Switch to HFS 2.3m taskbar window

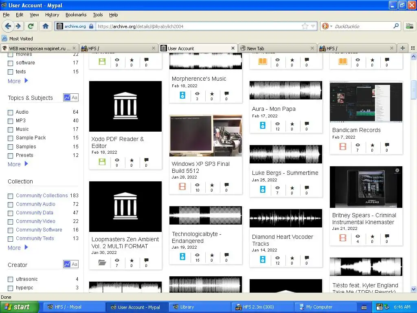tap(262, 307)
